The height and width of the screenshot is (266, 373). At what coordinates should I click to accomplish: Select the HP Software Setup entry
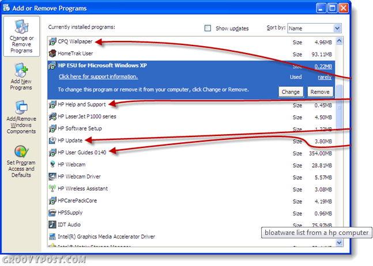click(191, 129)
